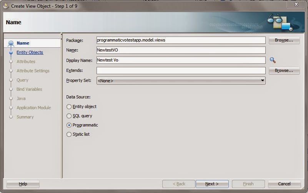
Task: Open the Entity Objects step link
Action: tap(30, 52)
